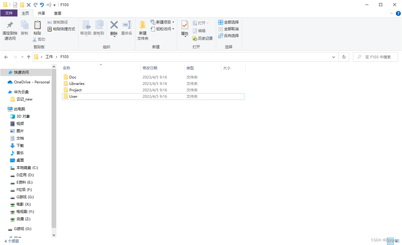
Task: Click Invert selection in the ribbon
Action: click(x=229, y=36)
